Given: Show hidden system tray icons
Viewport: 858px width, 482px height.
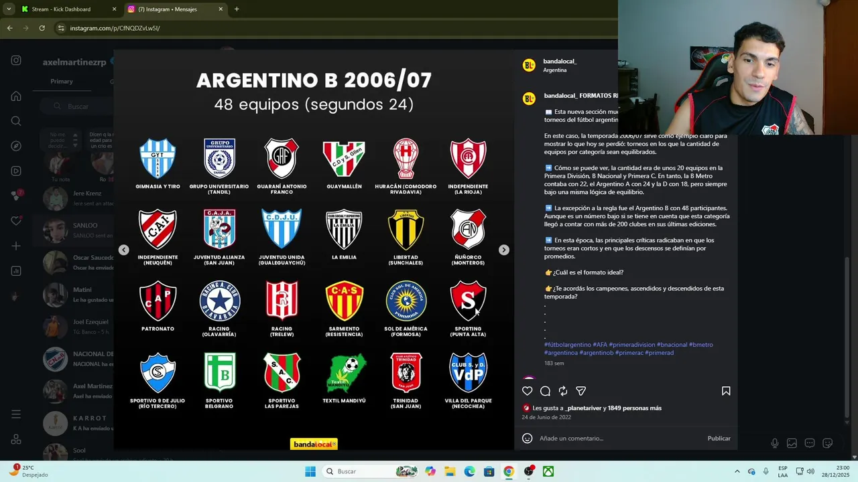Looking at the screenshot, I should tap(737, 471).
